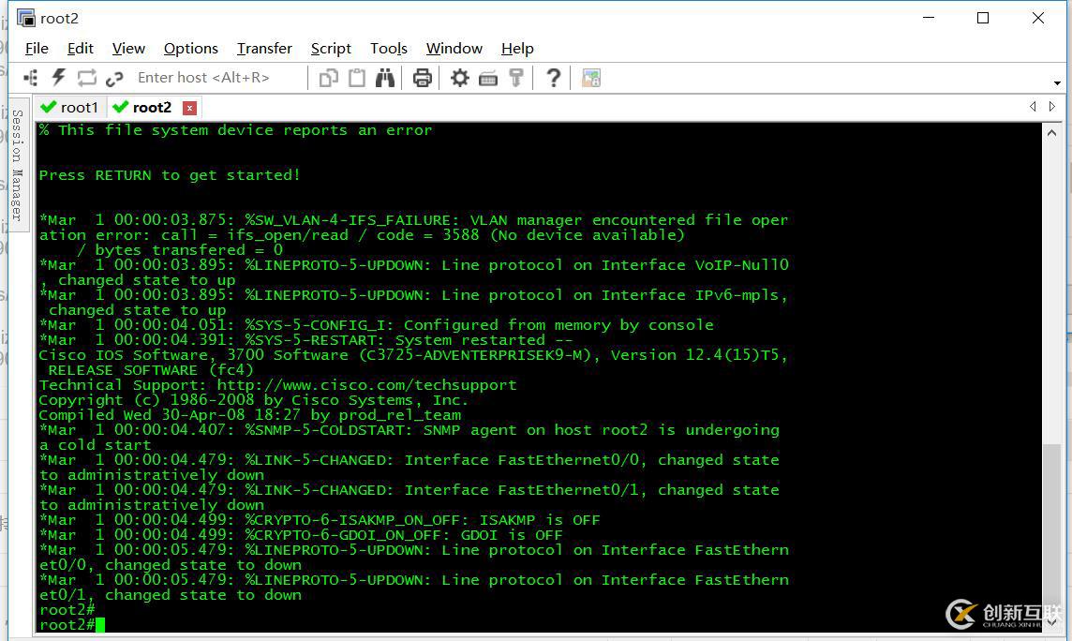Open the Tools menu
Image resolution: width=1072 pixels, height=641 pixels.
click(388, 49)
